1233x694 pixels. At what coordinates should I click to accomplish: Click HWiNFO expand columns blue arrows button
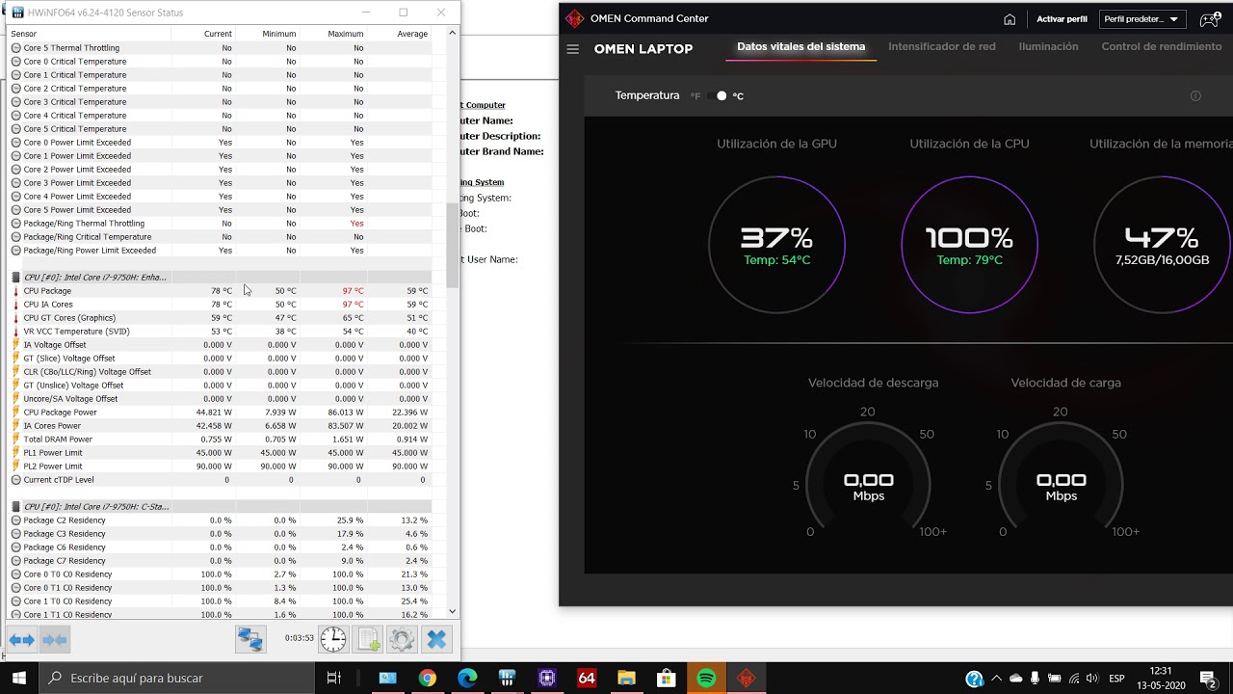point(22,639)
